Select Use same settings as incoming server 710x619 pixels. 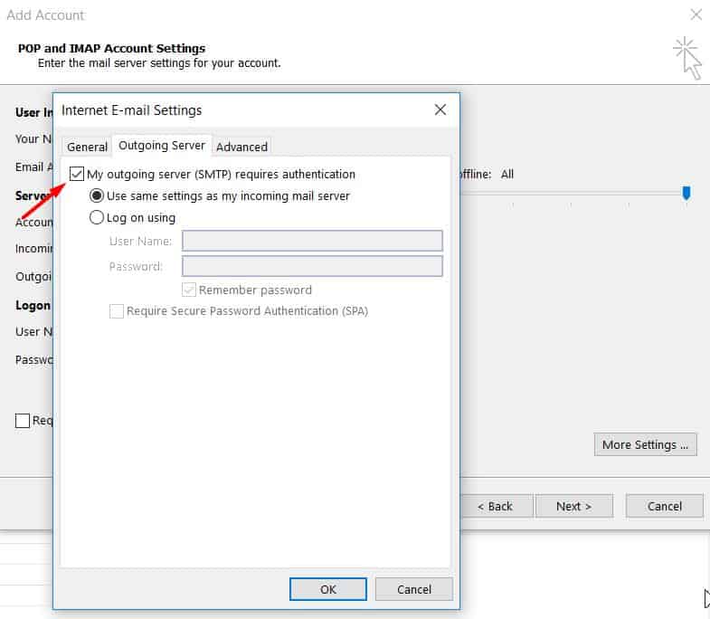97,195
